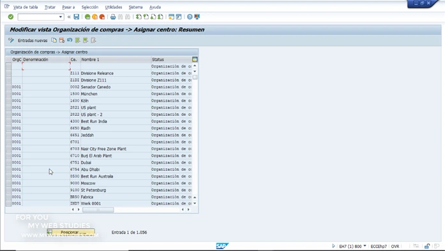Go to next page icon
Screen dimensions: 445x251
pyautogui.click(x=153, y=17)
